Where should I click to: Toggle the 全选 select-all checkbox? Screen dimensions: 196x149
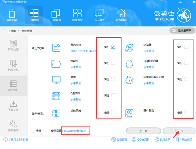click(33, 131)
